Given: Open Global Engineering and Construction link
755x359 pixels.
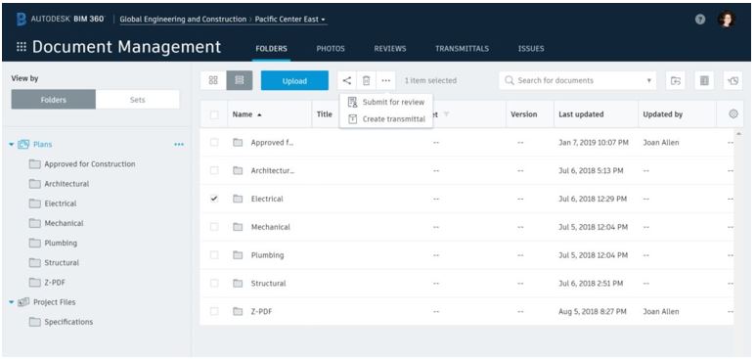Looking at the screenshot, I should tap(183, 20).
